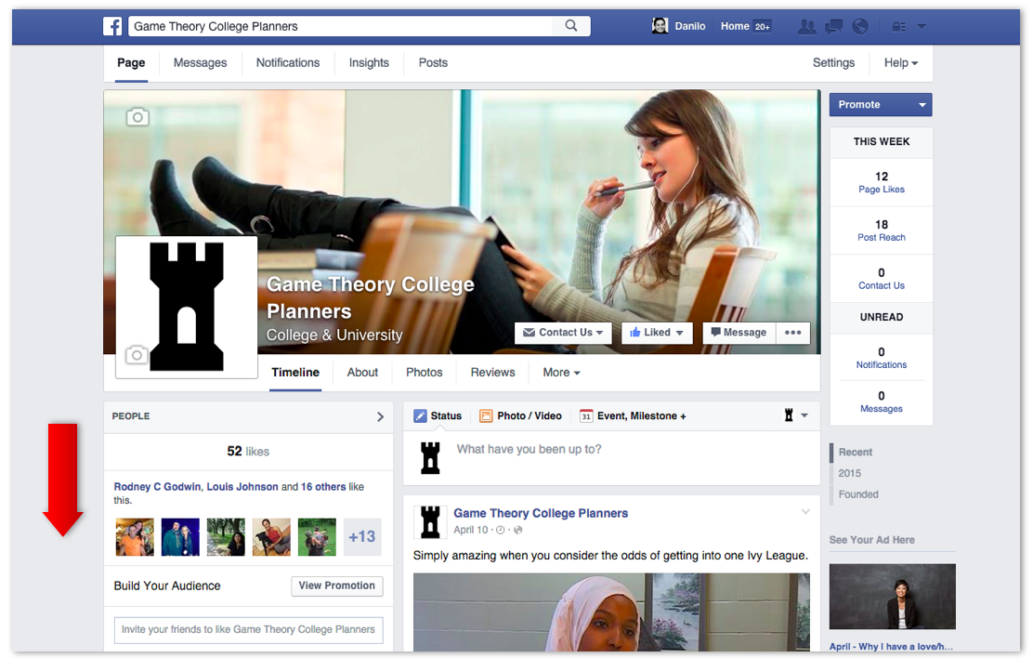Choose Photo / Video in composer
This screenshot has height=671, width=1033.
[x=520, y=416]
